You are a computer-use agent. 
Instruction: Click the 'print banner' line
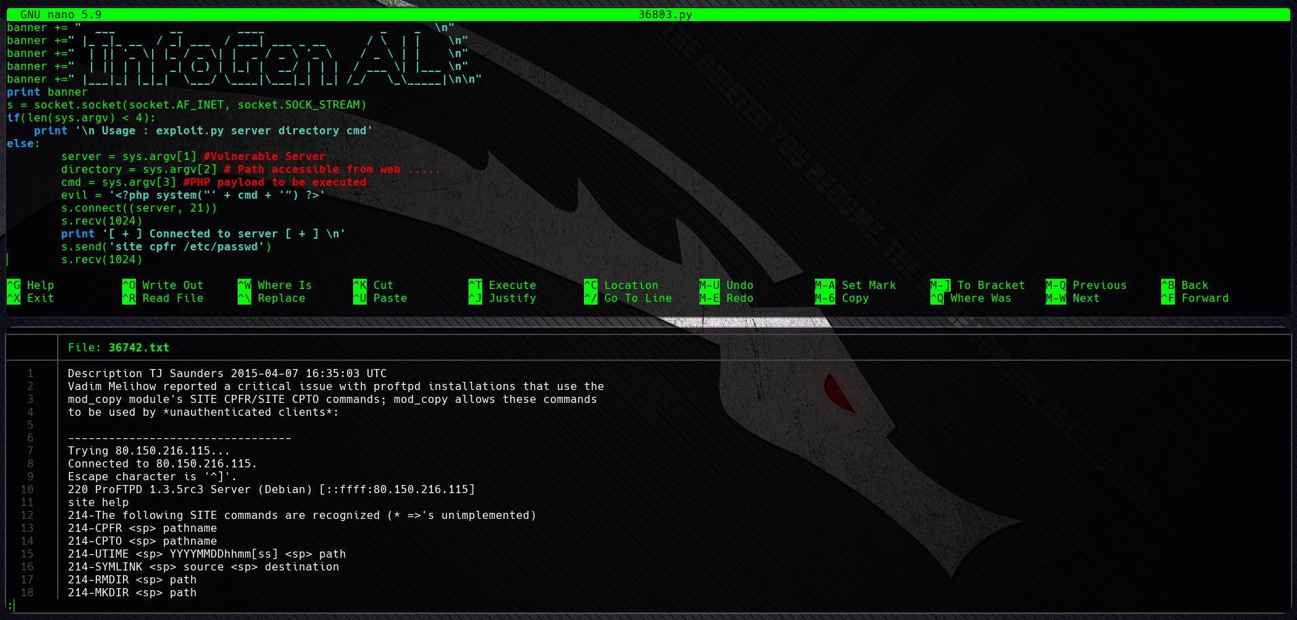tap(48, 92)
